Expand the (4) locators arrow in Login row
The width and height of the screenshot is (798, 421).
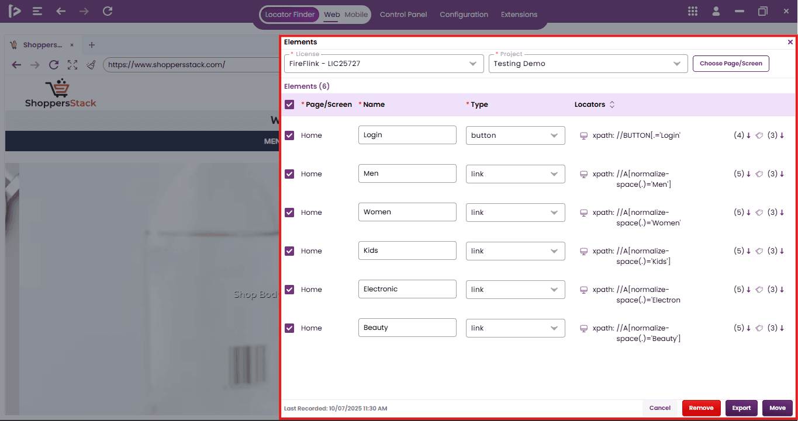point(748,135)
